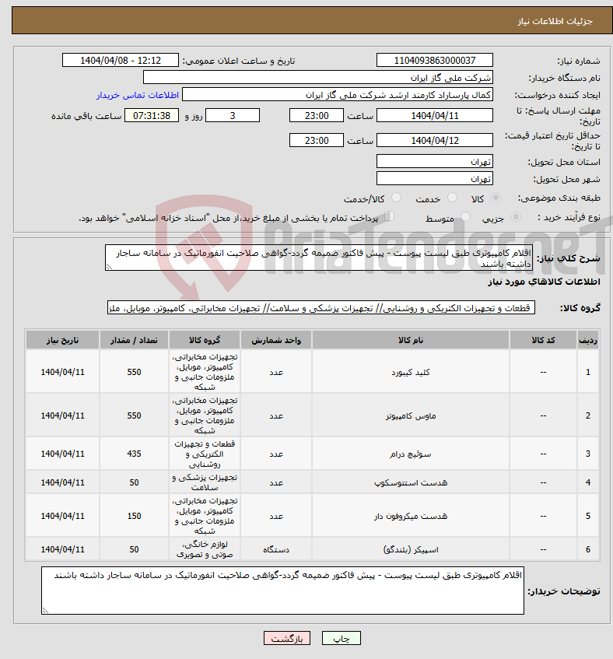Viewport: 613px width, 659px height.
Task: Click the گروه کالا column header
Action: pyautogui.click(x=205, y=340)
